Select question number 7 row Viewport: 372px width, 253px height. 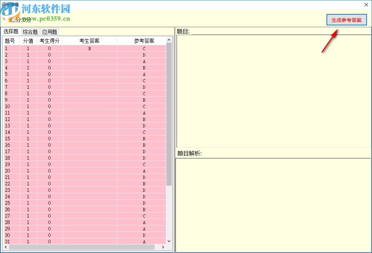pos(6,87)
